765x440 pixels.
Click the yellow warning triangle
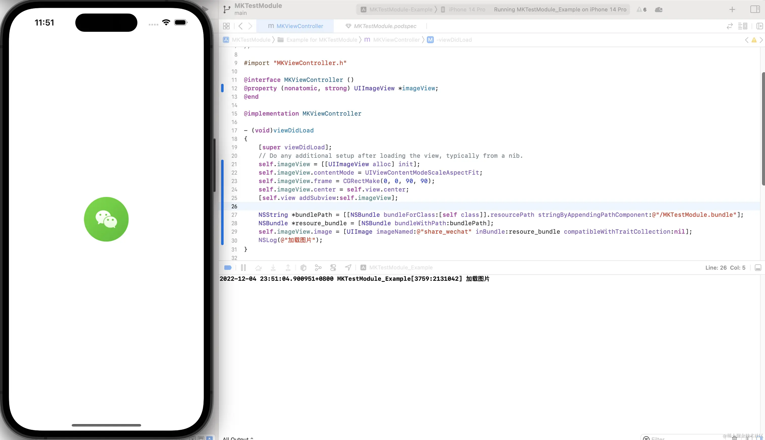754,40
